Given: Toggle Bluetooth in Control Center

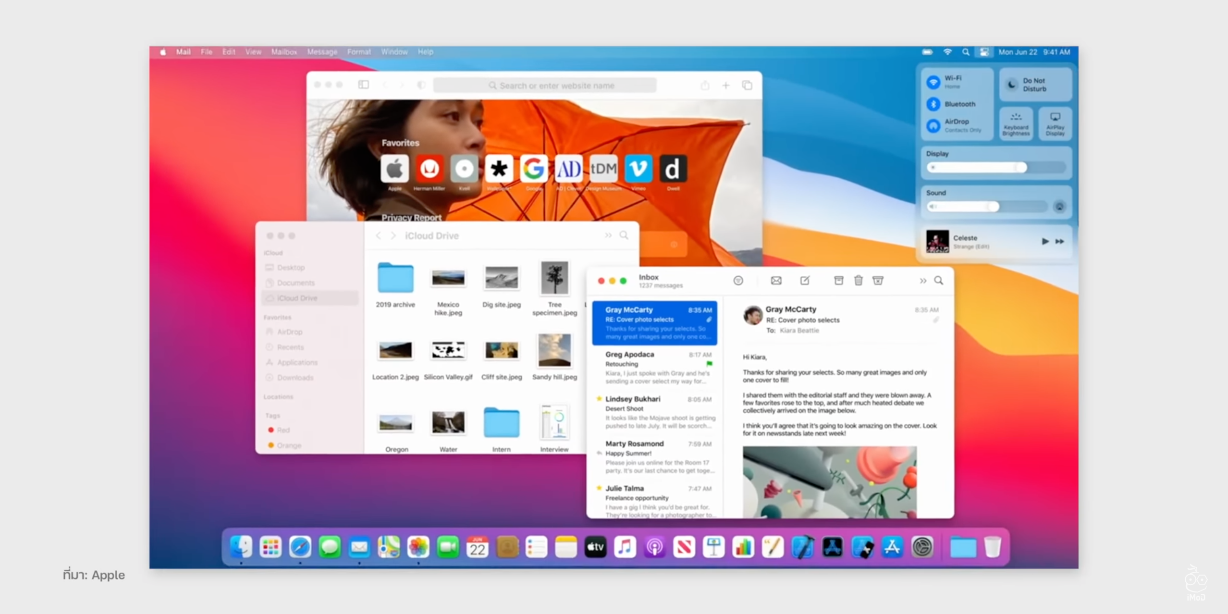Looking at the screenshot, I should (933, 104).
